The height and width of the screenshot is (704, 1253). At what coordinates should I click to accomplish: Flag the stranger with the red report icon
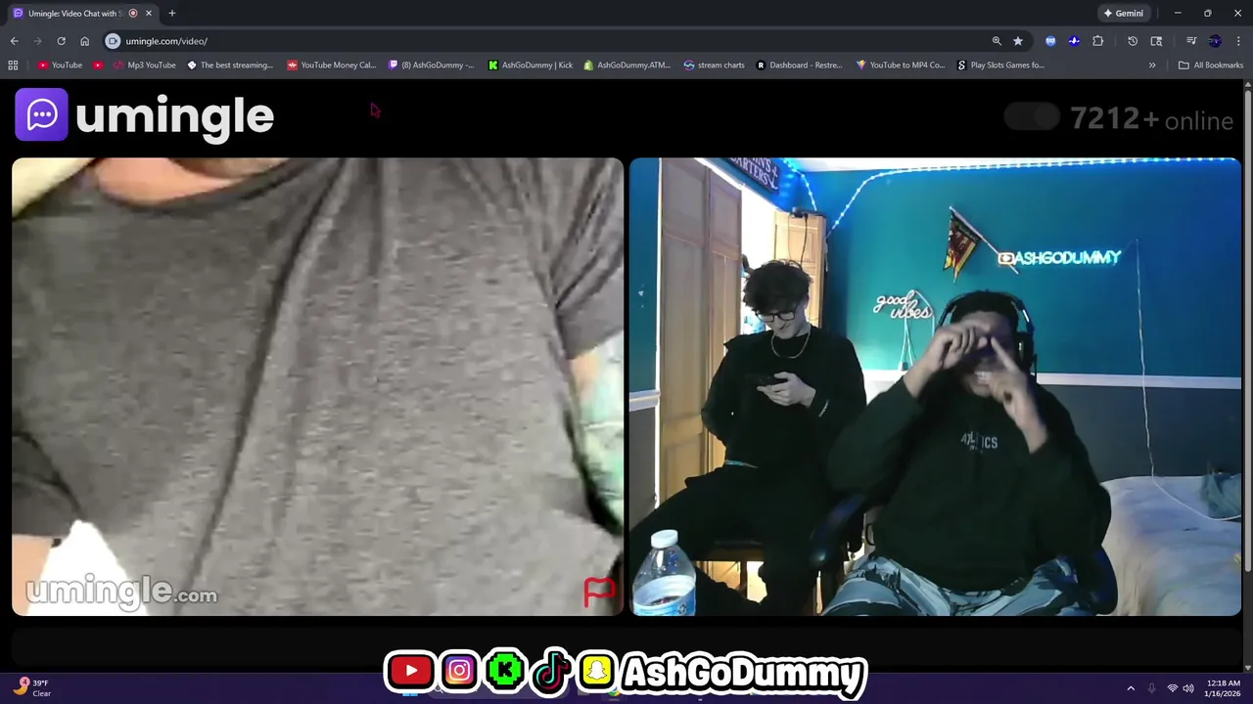(599, 591)
